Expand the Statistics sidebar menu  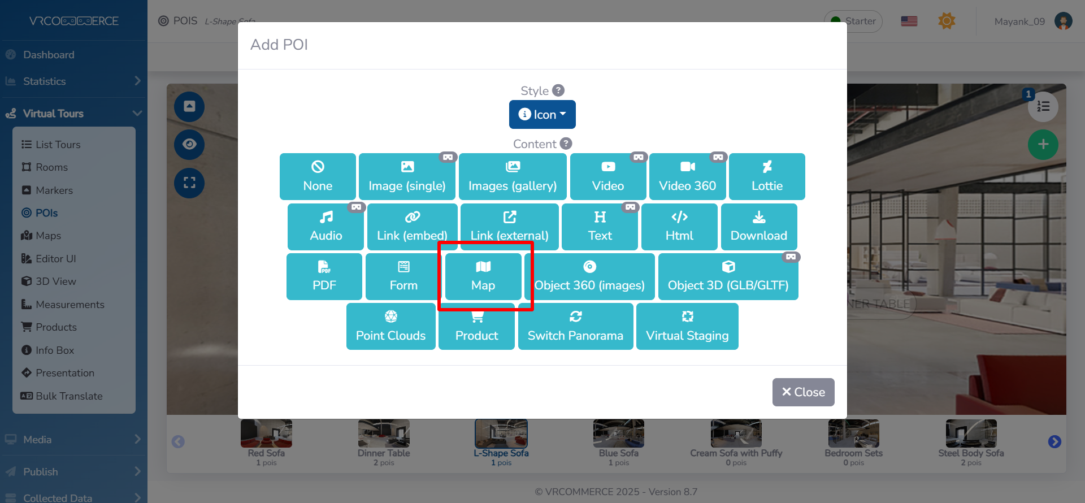(x=73, y=81)
